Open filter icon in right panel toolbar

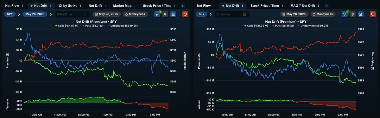click(x=345, y=14)
